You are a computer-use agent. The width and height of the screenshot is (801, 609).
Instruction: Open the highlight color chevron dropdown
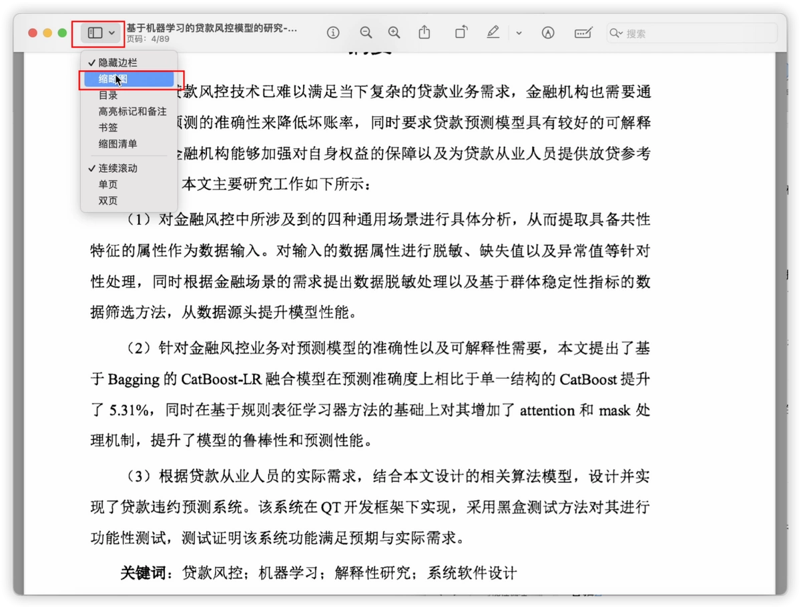pos(519,33)
